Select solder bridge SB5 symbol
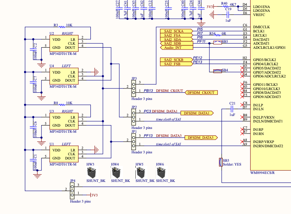This screenshot has height=214, width=291. [217, 42]
